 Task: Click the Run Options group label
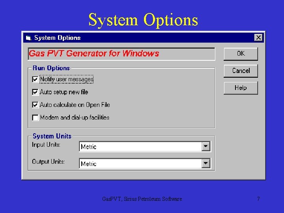point(51,68)
